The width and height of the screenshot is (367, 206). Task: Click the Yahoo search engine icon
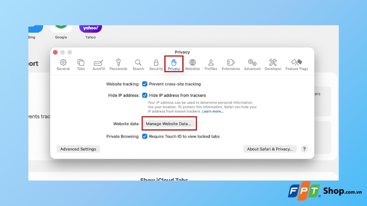pos(90,29)
